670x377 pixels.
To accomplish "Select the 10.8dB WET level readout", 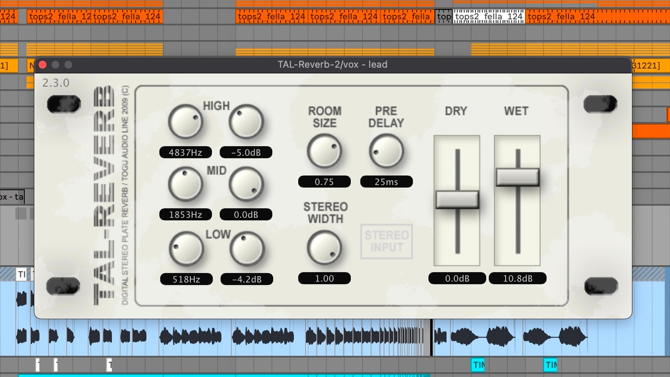I will click(518, 278).
